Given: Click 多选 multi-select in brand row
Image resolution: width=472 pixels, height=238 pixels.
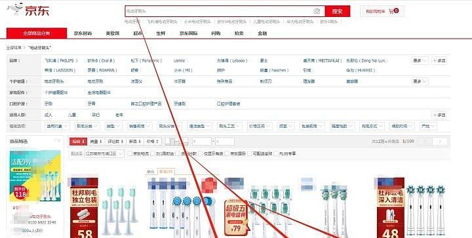Looking at the screenshot, I should (439, 60).
